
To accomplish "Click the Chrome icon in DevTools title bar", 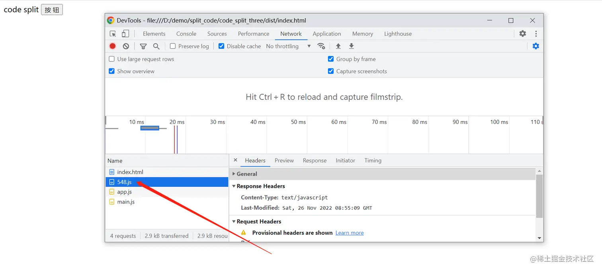I will click(111, 20).
